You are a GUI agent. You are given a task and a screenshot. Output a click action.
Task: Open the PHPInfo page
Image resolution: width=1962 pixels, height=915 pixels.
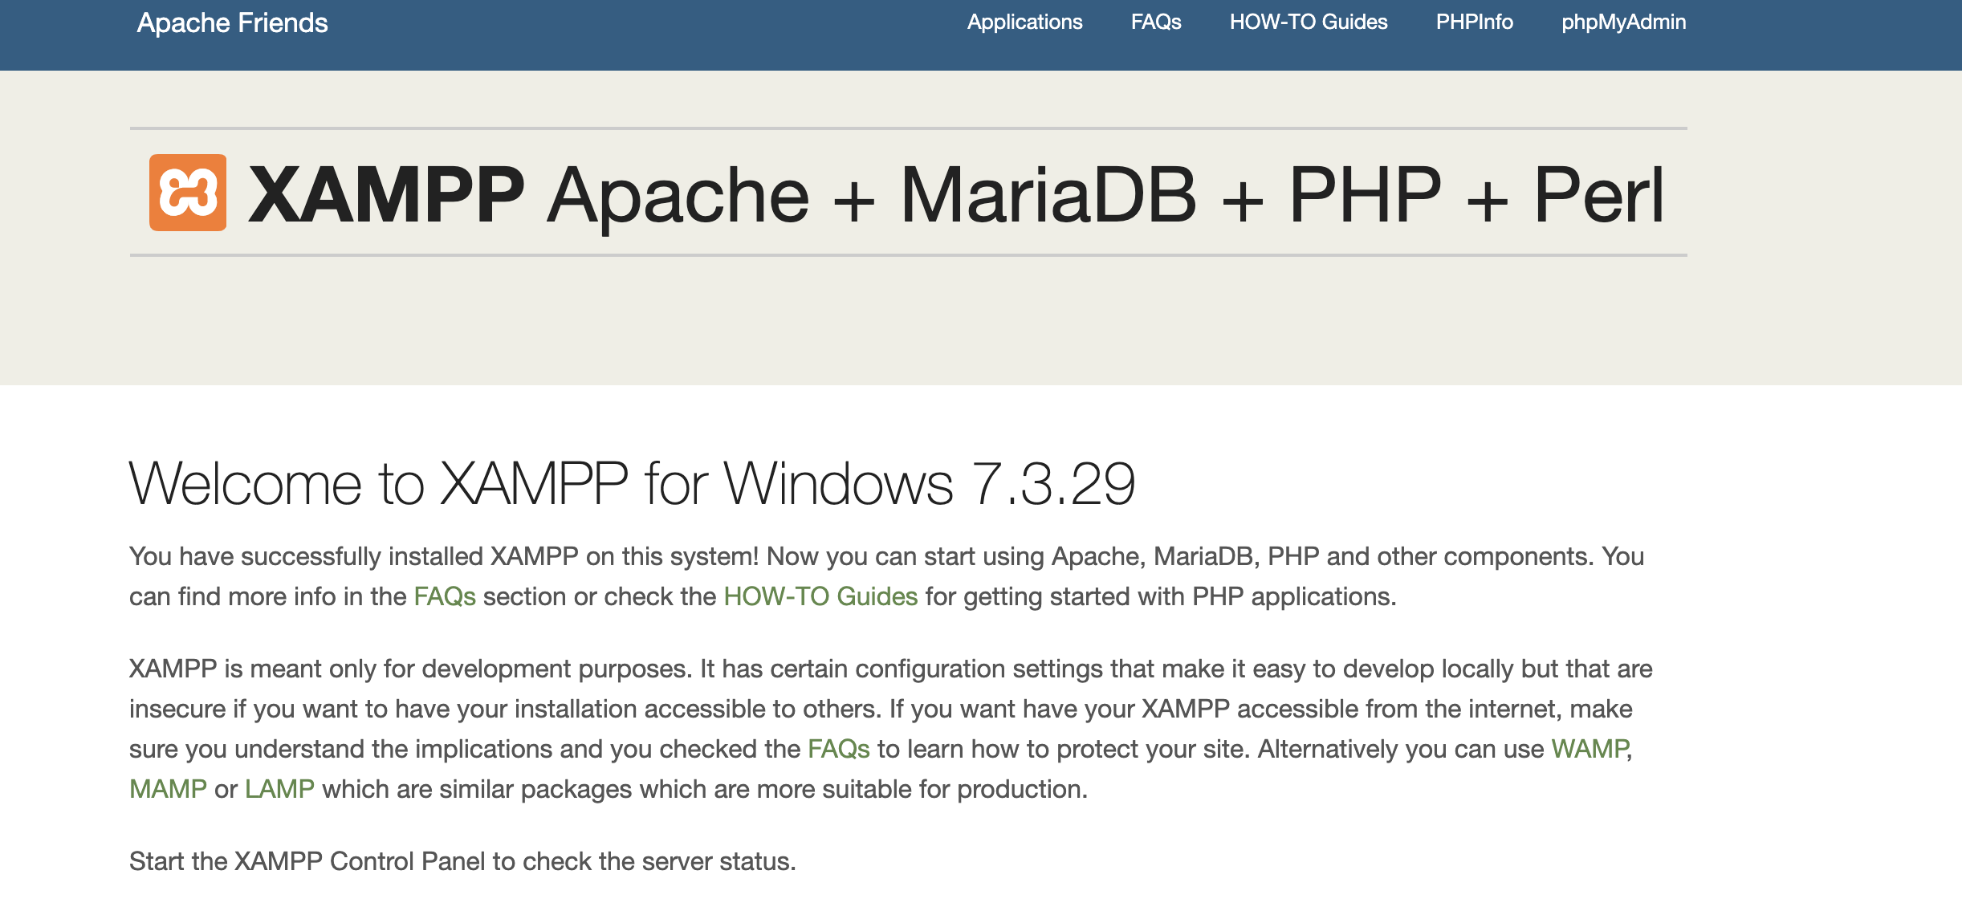tap(1474, 22)
